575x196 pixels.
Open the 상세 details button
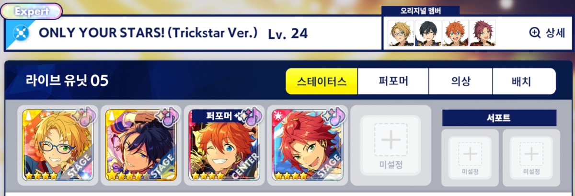(548, 33)
